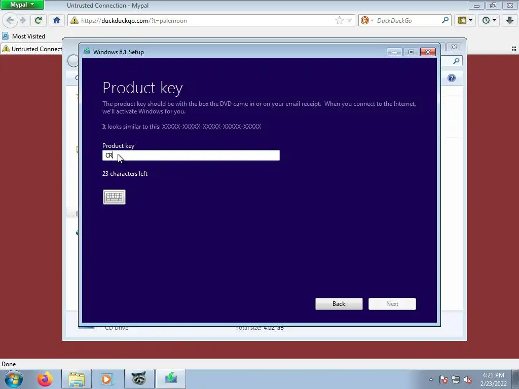Click the untrusted connection warning icon in address bar
The image size is (519, 389).
pyautogui.click(x=75, y=20)
